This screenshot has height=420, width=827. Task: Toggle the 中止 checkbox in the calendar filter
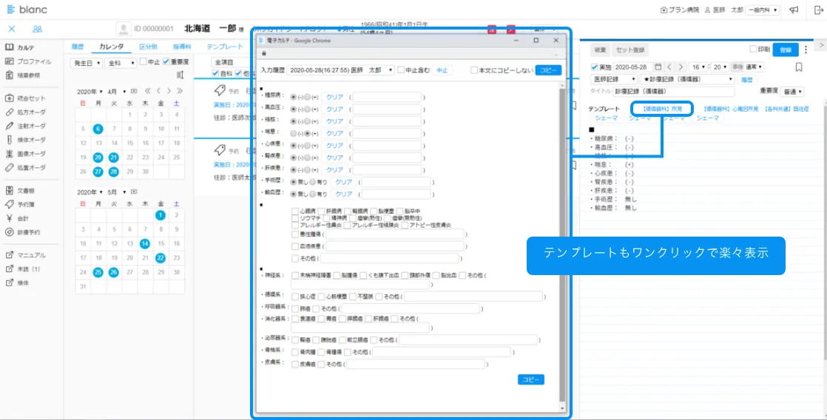(x=143, y=61)
